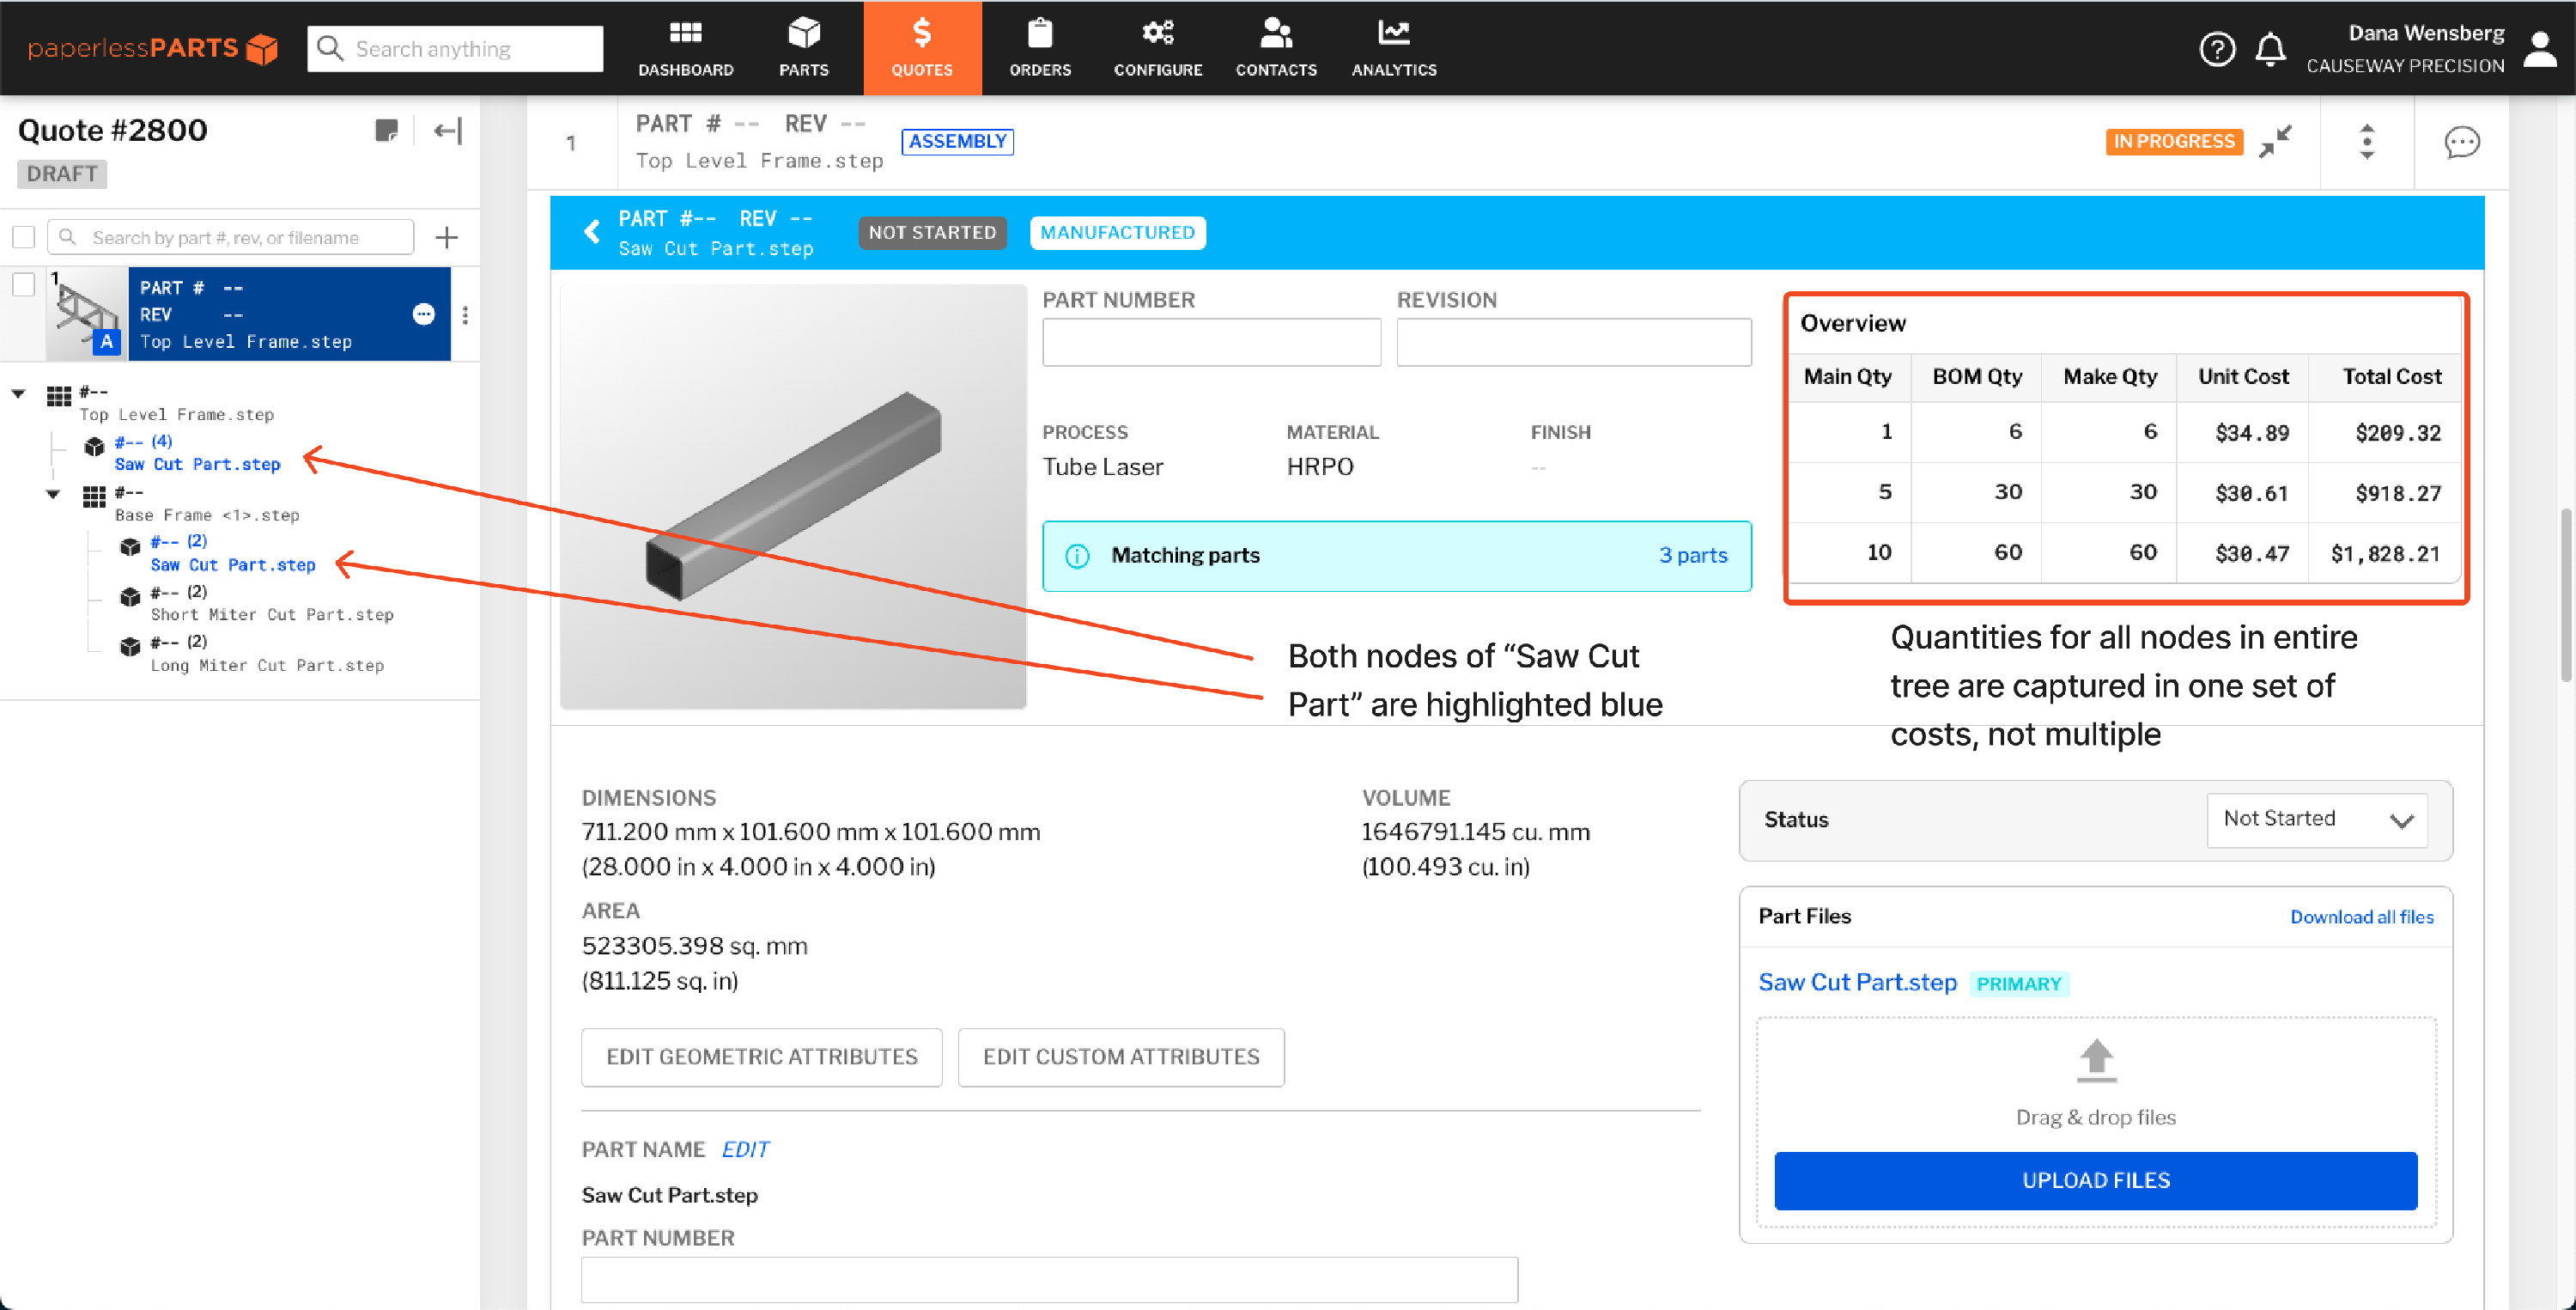Open the notes icon beside Quote #2800
2576x1310 pixels.
click(388, 129)
